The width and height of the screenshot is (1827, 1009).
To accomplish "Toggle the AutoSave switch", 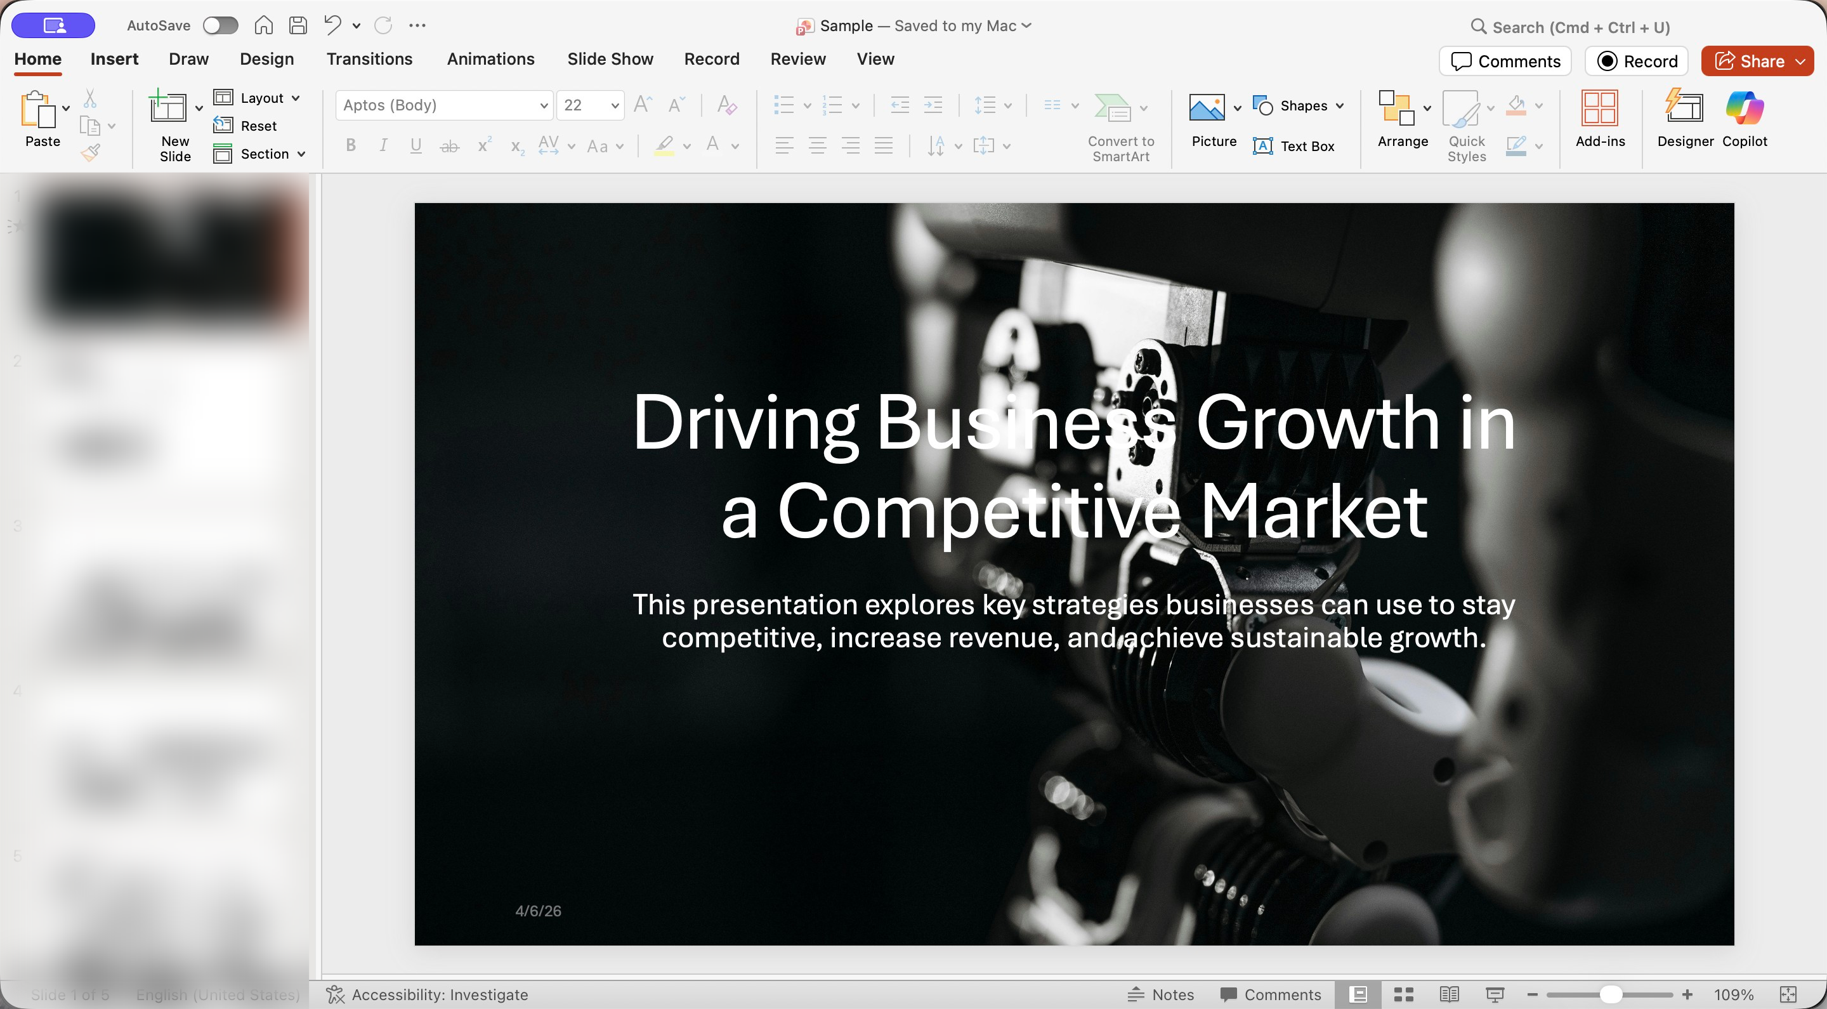I will (x=220, y=25).
